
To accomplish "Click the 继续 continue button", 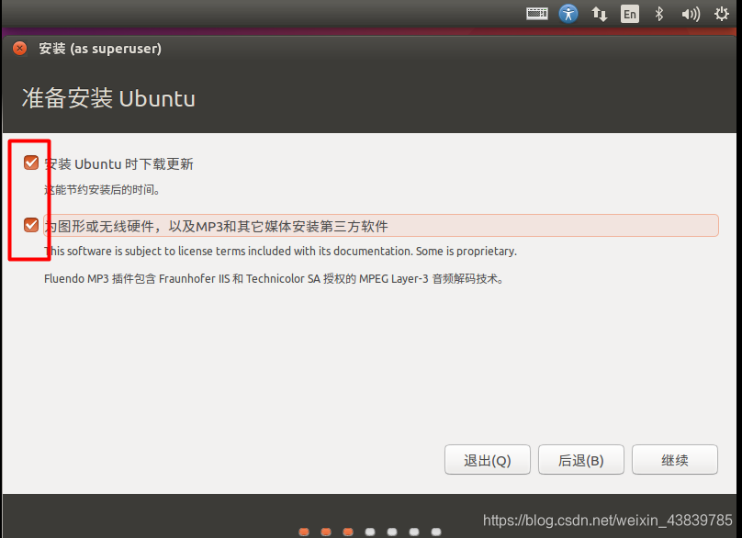I will [674, 459].
